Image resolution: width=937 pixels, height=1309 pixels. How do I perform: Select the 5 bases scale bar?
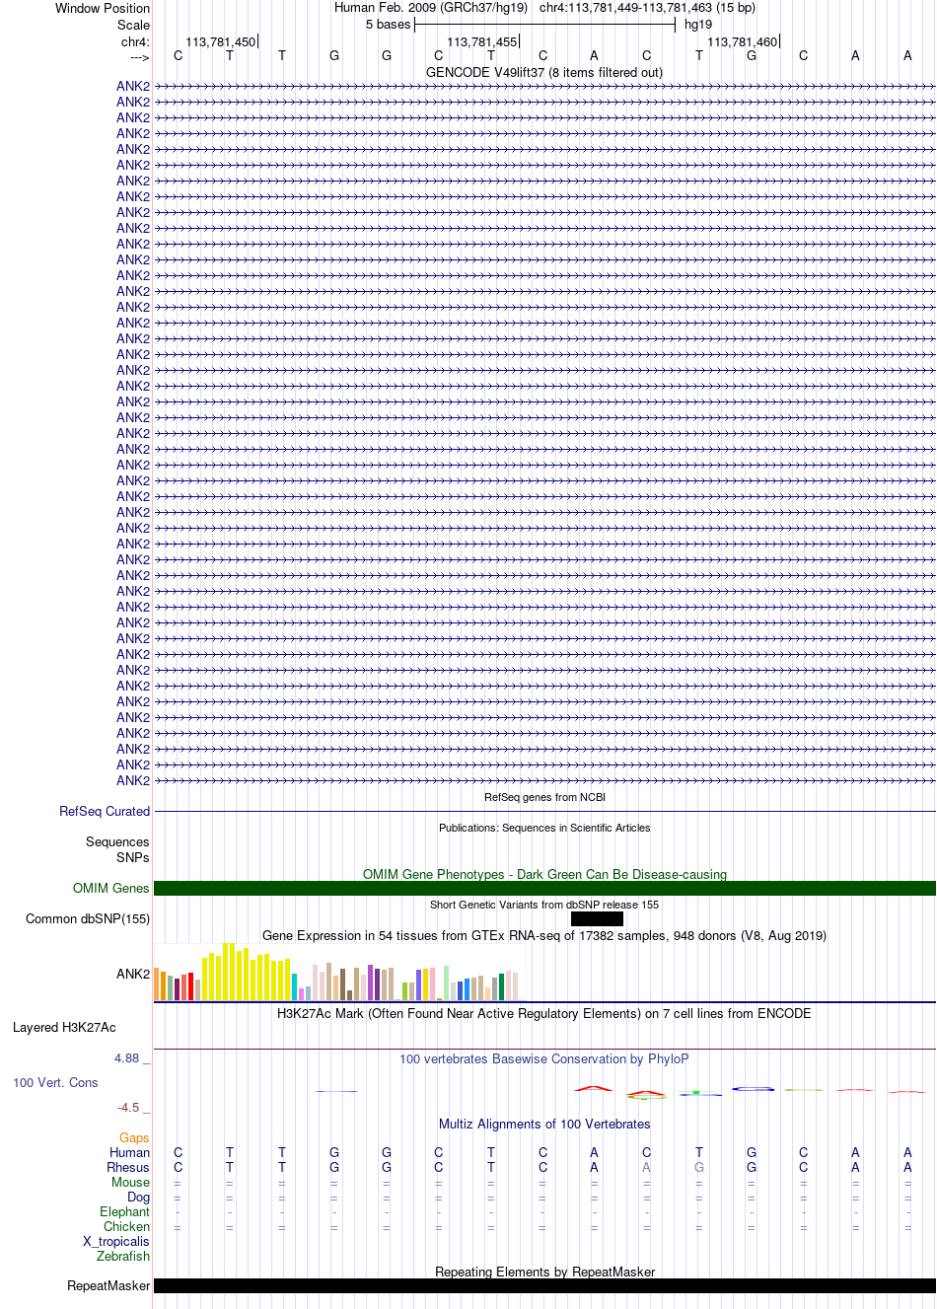click(544, 25)
